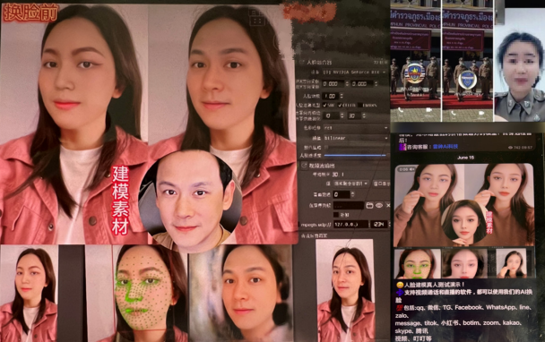Open the interpolation dropdown showing bilinear
Viewport: 545px width, 342px height.
[x=356, y=138]
